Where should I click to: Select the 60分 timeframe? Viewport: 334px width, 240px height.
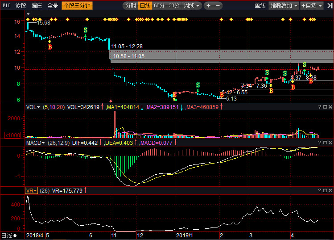(159, 6)
